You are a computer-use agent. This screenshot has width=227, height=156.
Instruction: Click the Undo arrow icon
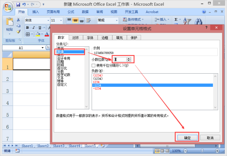tap(24, 5)
